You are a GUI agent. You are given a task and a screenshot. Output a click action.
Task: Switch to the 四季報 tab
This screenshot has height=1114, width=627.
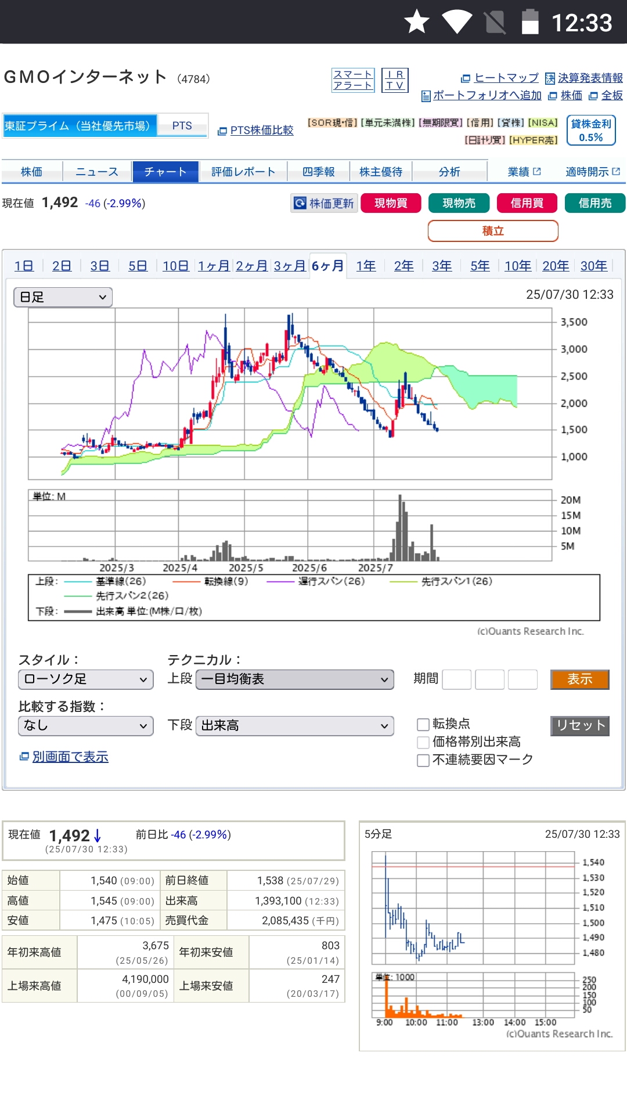319,172
